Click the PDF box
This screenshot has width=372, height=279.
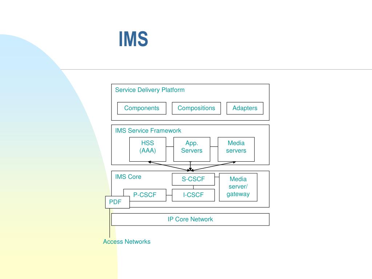117,202
